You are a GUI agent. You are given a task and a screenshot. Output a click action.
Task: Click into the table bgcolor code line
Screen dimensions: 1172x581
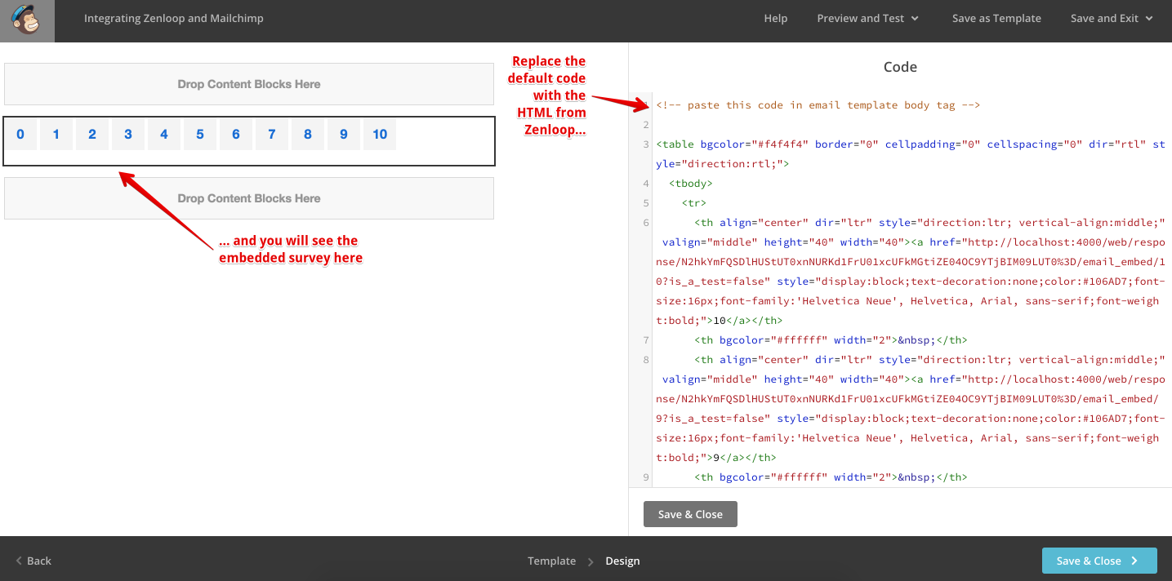911,154
